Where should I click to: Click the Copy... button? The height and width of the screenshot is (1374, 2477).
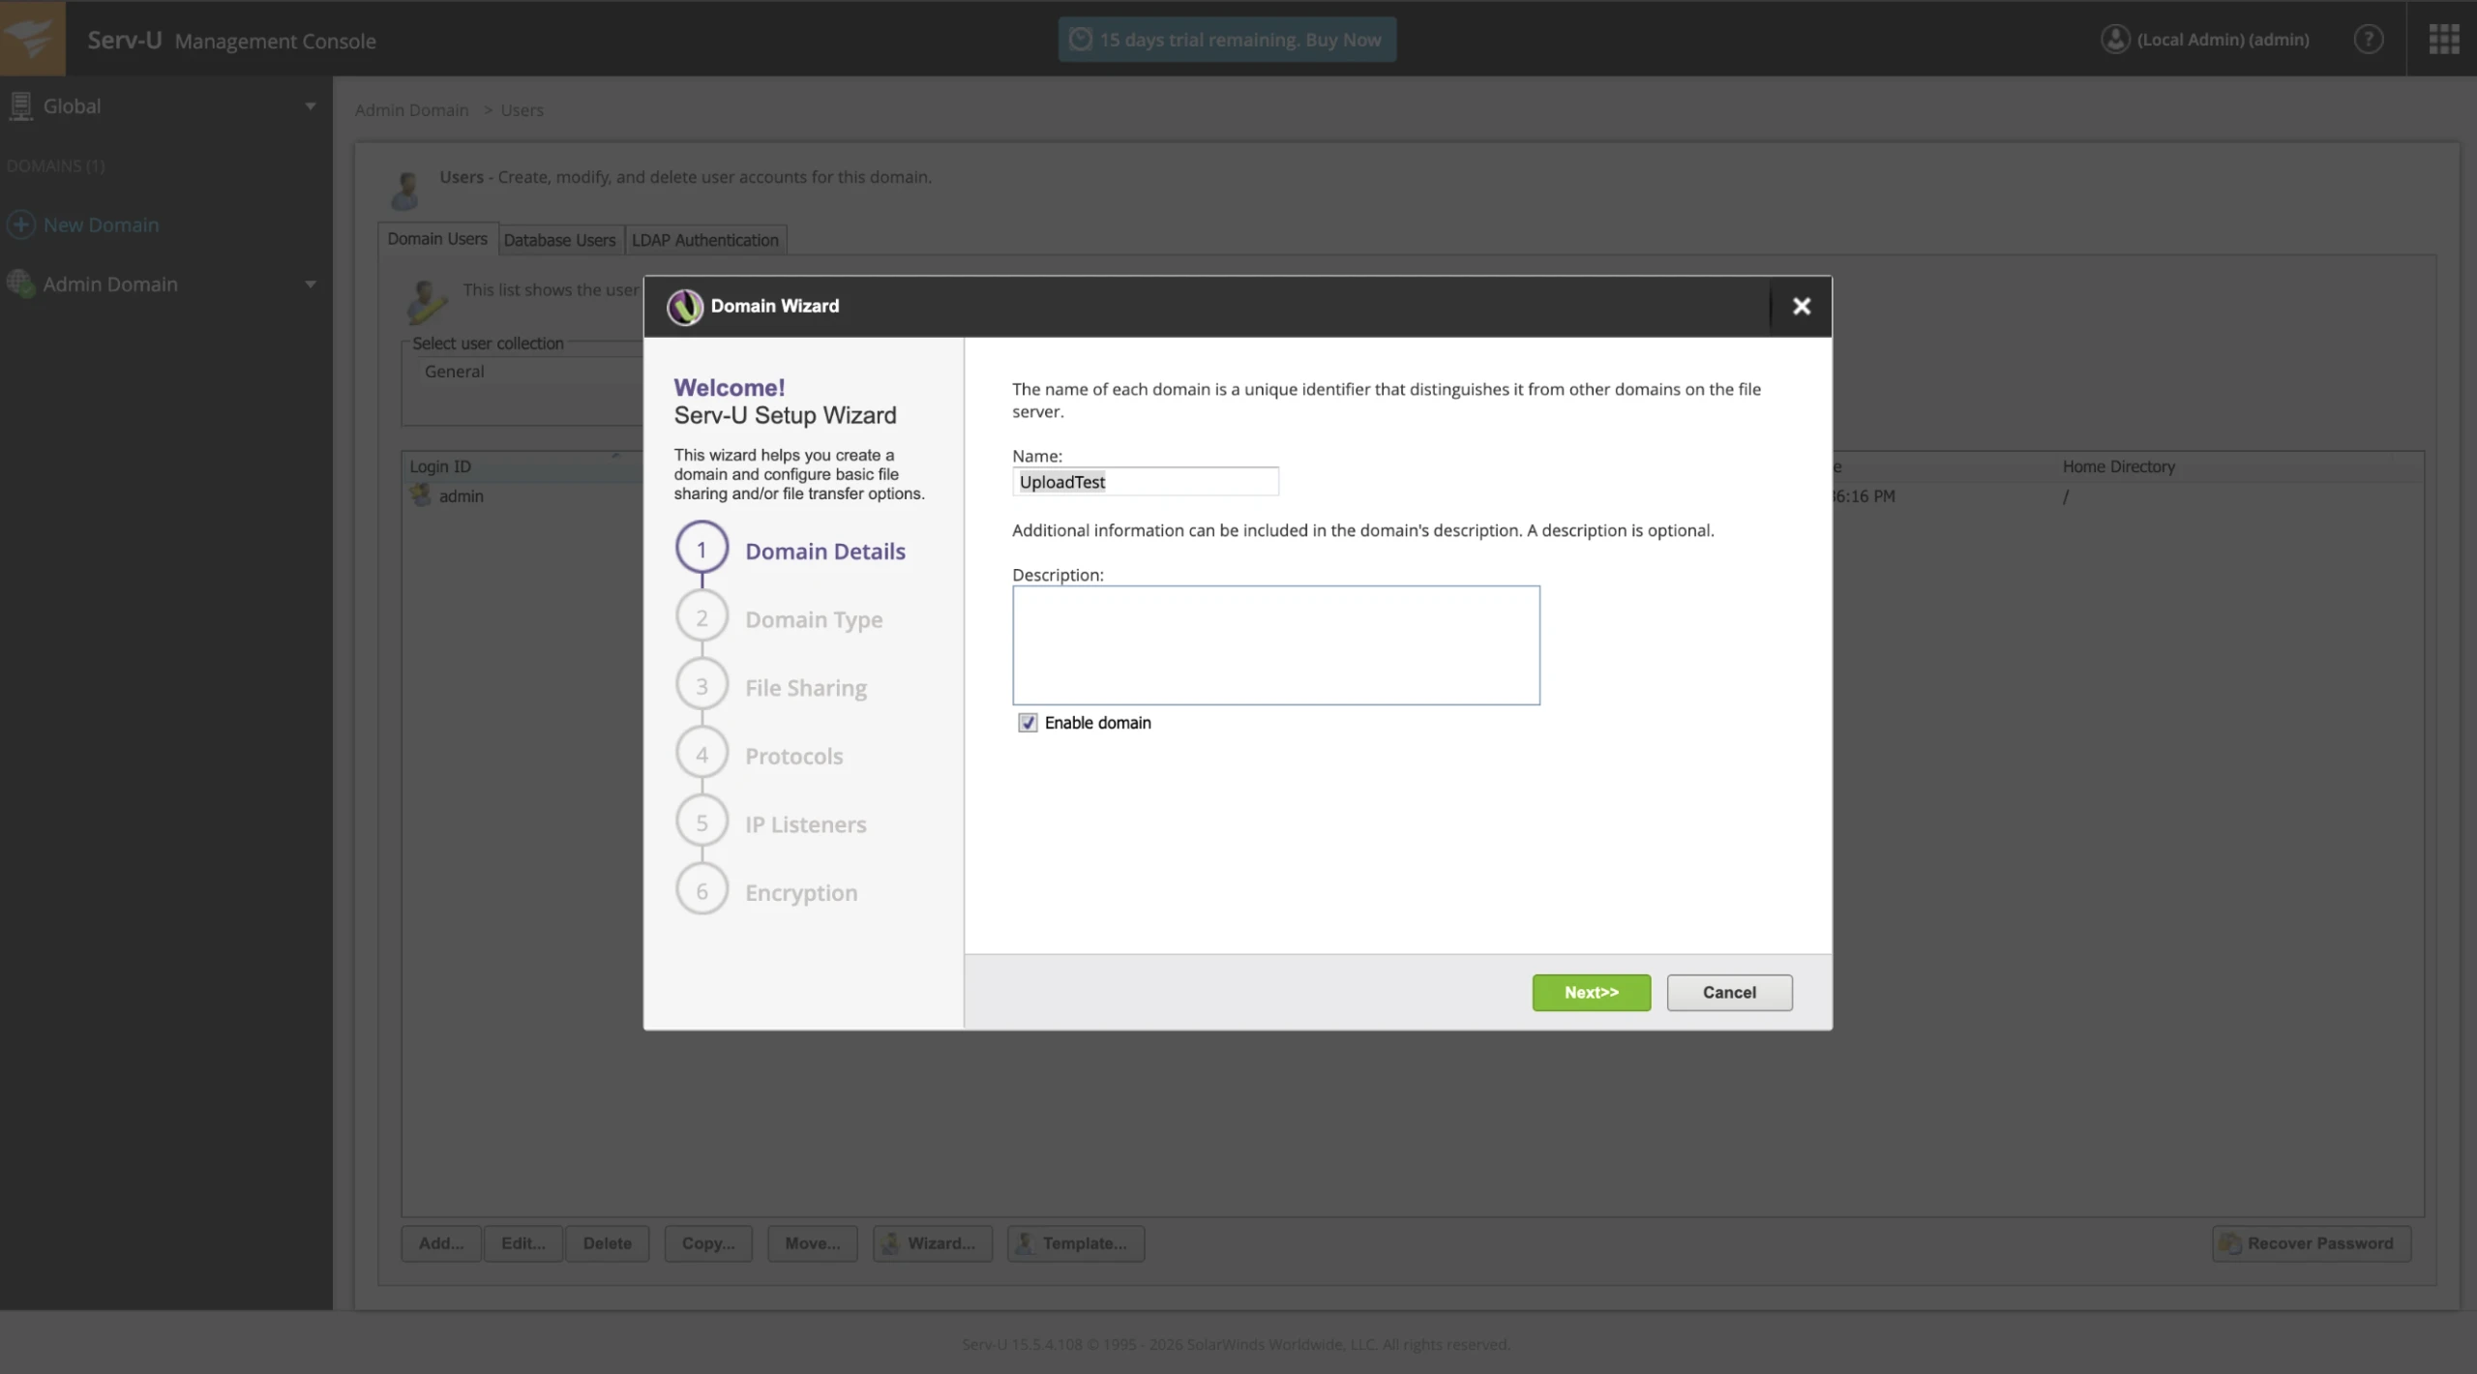point(708,1242)
